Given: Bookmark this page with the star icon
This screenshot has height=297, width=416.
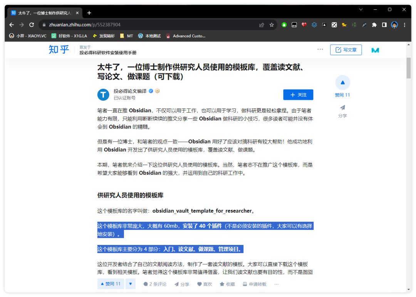Looking at the screenshot, I should [272, 25].
